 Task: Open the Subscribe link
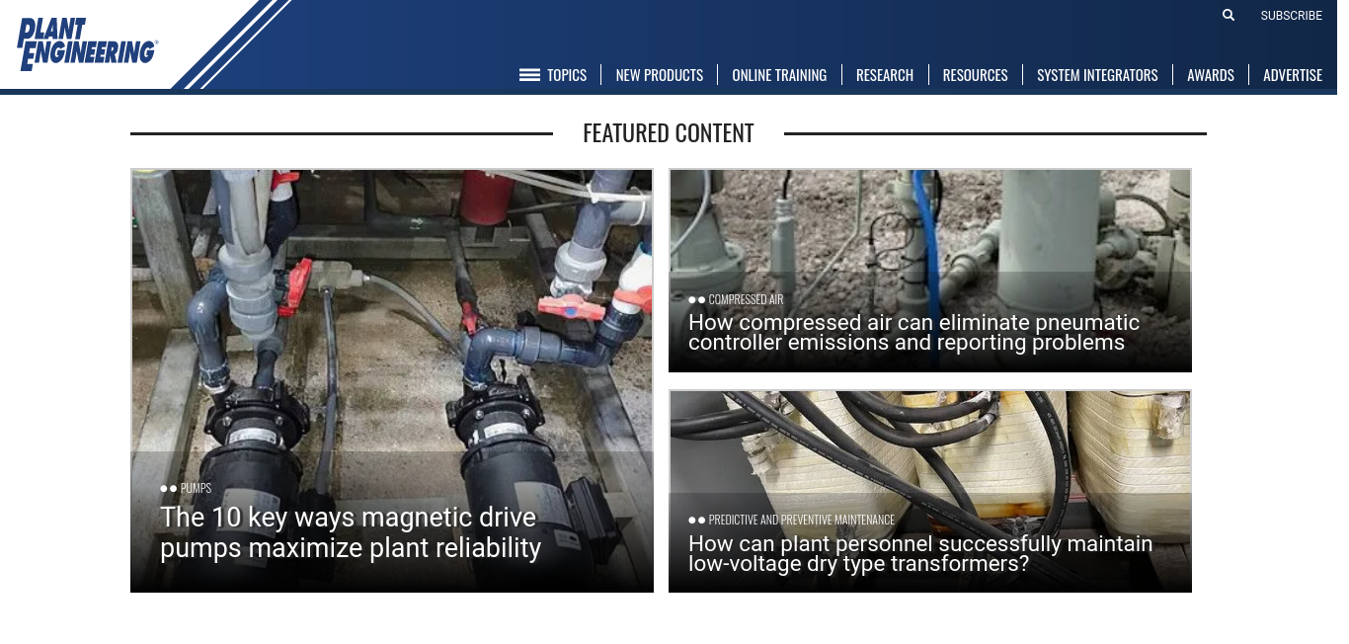click(x=1291, y=16)
